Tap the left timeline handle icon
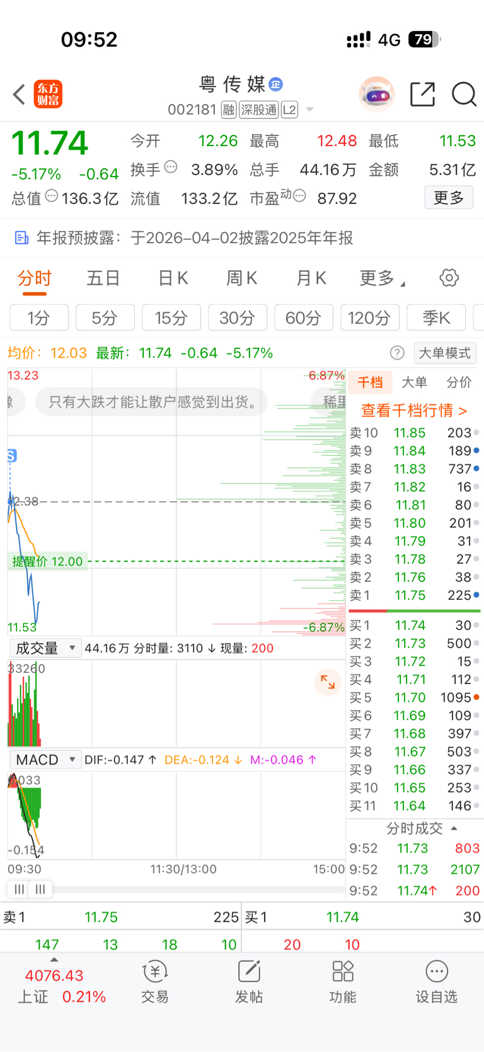This screenshot has width=484, height=1052. 20,889
